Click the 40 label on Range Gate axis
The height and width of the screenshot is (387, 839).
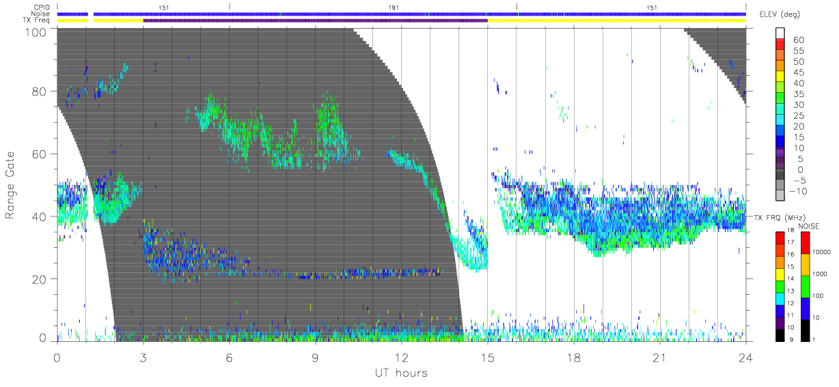[x=38, y=217]
